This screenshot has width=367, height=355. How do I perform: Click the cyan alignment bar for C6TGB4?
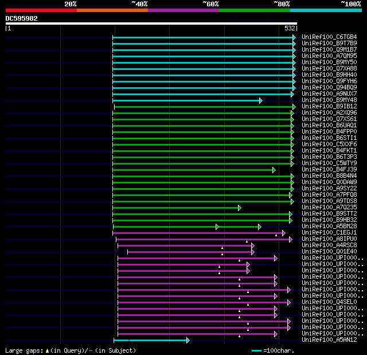coord(202,37)
